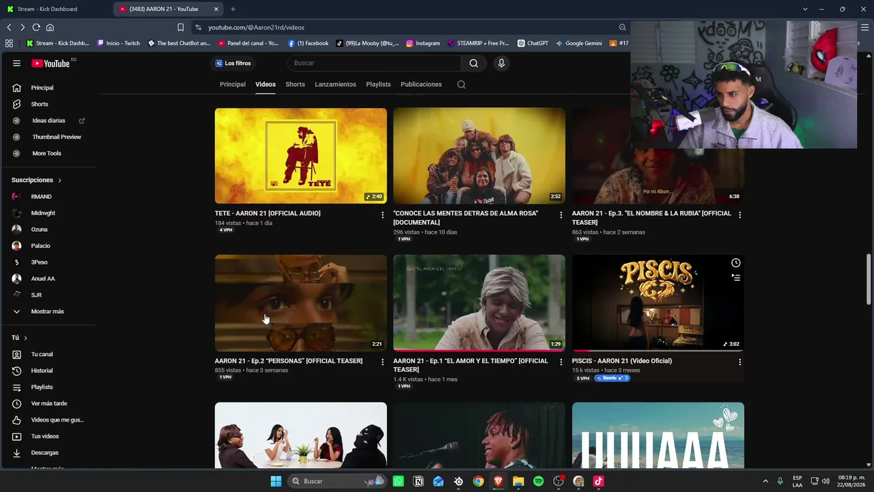Open Panel del canal bookmark

[x=249, y=43]
